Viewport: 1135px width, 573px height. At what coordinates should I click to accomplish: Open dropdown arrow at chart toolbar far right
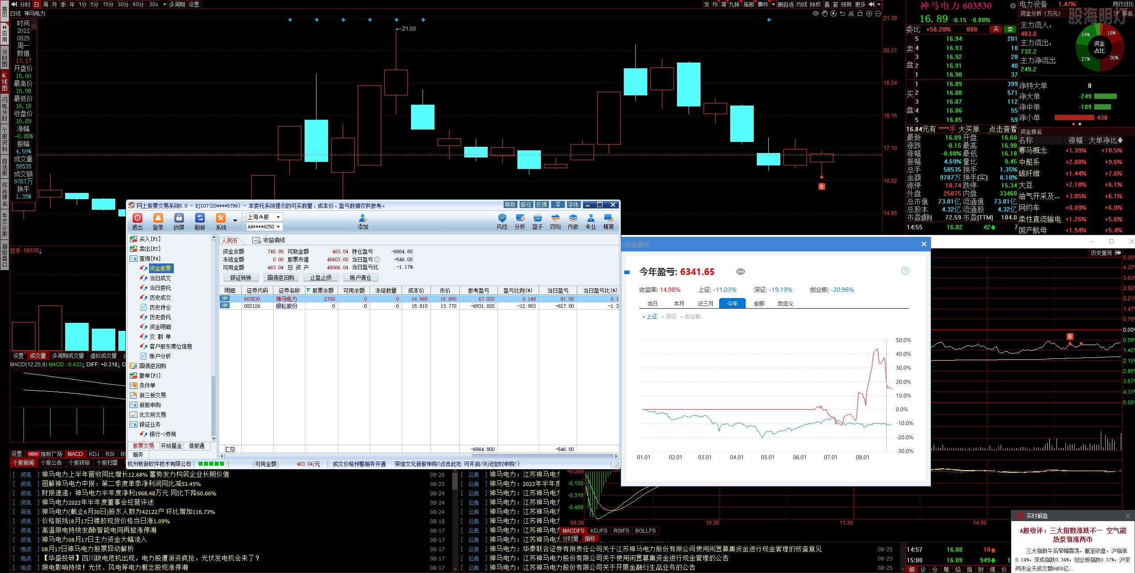pos(879,4)
